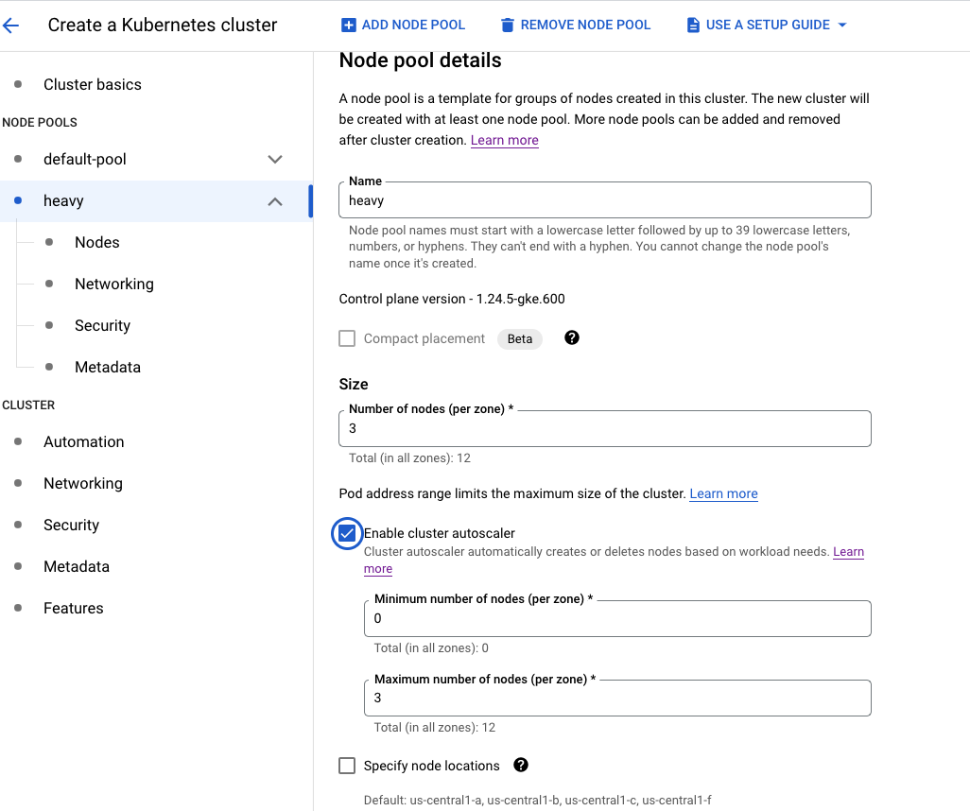The height and width of the screenshot is (811, 970).
Task: Click help icon beside Specify node locations
Action: point(520,766)
